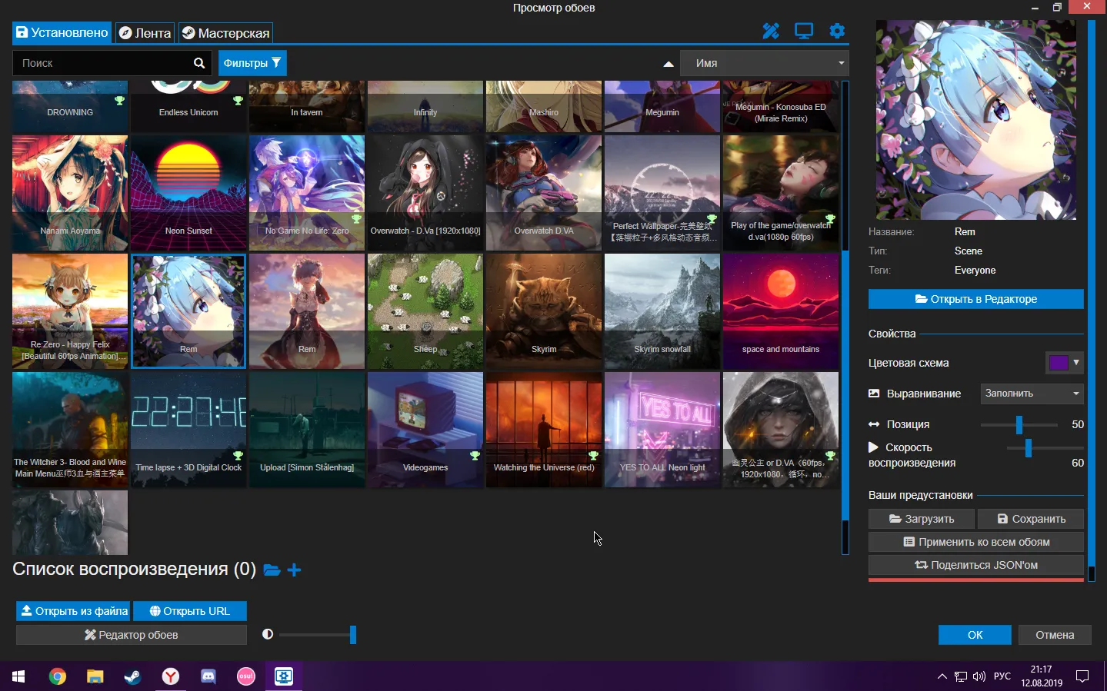The image size is (1107, 691).
Task: Open Yandex Browser from taskbar
Action: point(170,676)
